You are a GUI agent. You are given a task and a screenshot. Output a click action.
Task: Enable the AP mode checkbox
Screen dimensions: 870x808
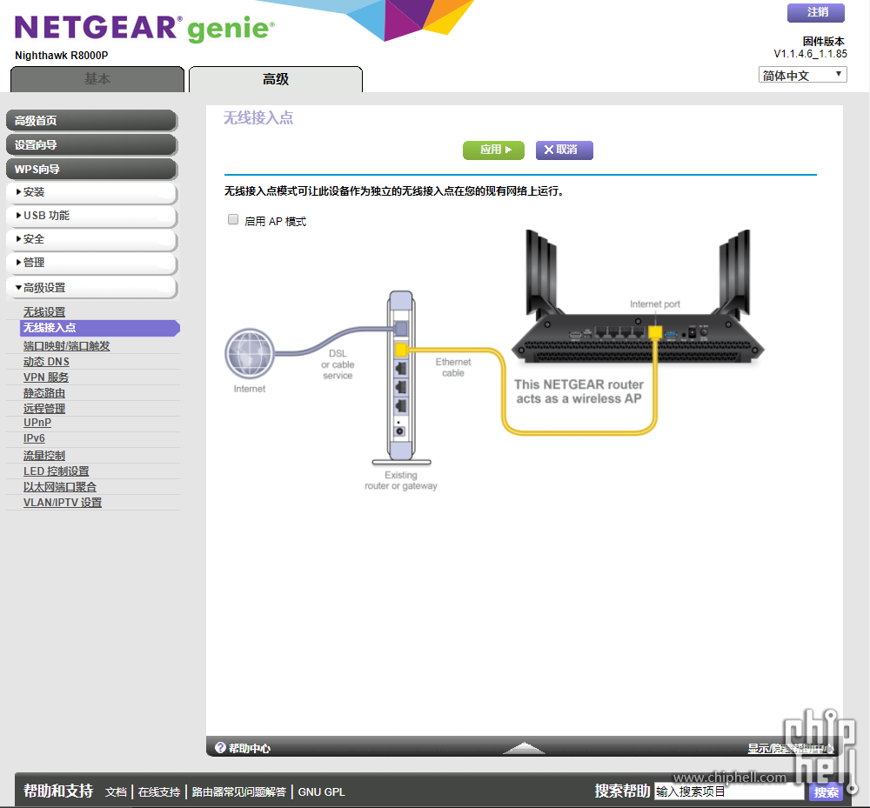233,219
